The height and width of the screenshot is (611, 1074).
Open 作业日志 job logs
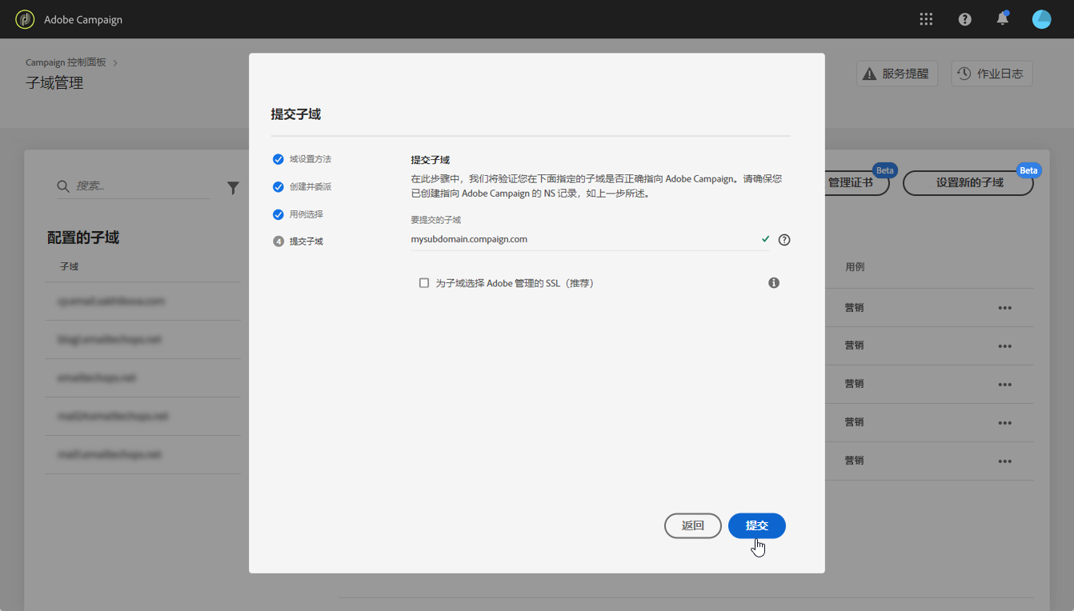[x=992, y=74]
